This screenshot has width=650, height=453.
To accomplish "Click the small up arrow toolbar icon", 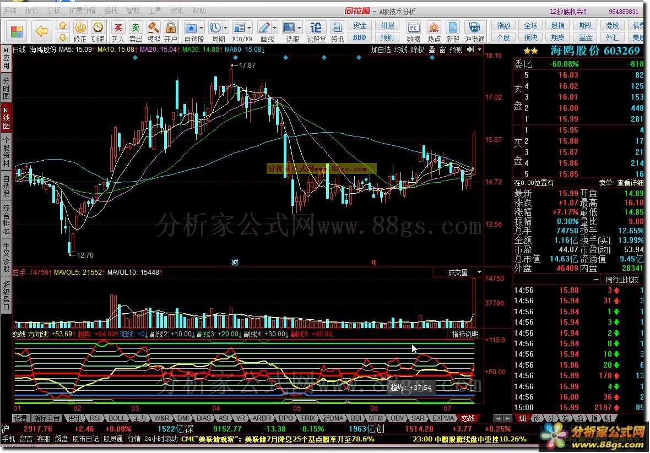I will [63, 26].
